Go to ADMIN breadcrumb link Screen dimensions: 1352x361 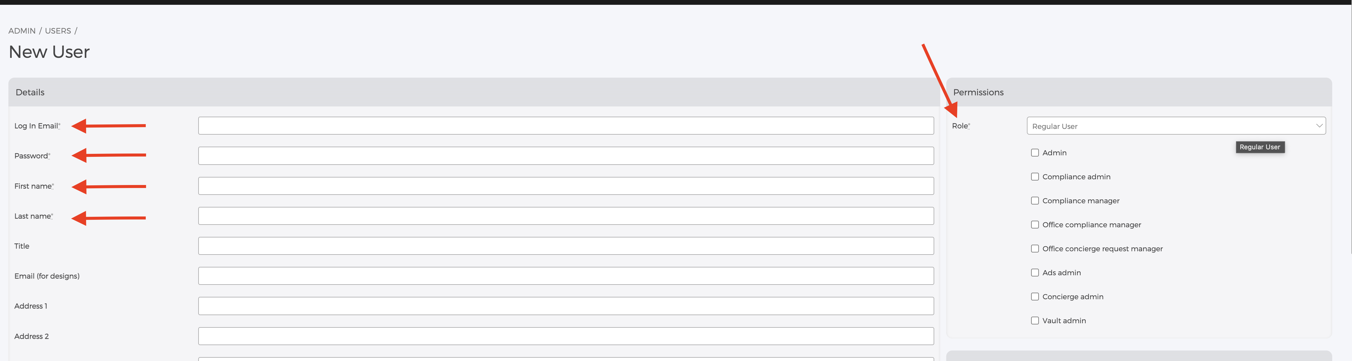22,31
